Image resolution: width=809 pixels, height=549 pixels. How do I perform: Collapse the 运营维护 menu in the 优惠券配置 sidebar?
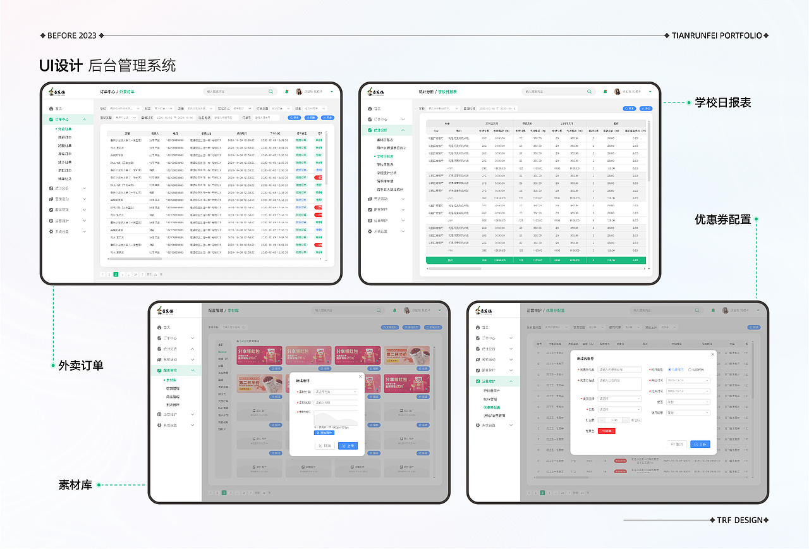[511, 381]
